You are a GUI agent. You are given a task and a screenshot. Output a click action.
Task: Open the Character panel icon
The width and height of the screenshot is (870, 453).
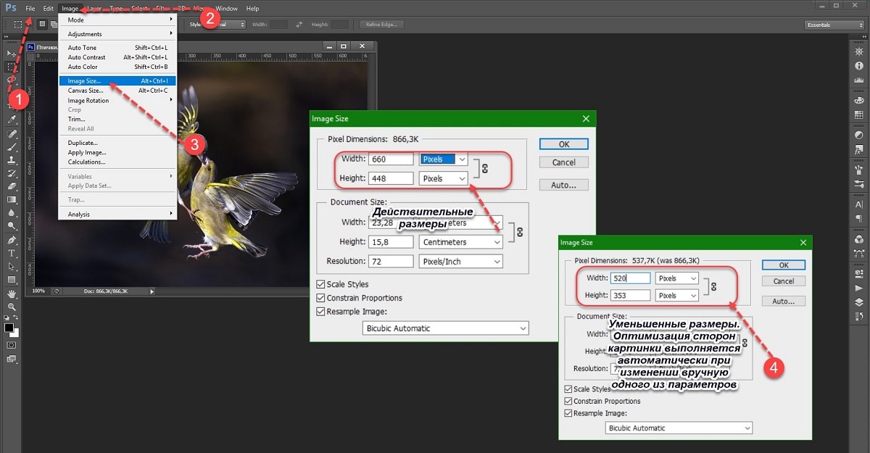pos(859,204)
